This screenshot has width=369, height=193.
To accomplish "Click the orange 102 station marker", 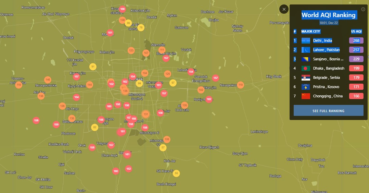I will coord(201,90).
